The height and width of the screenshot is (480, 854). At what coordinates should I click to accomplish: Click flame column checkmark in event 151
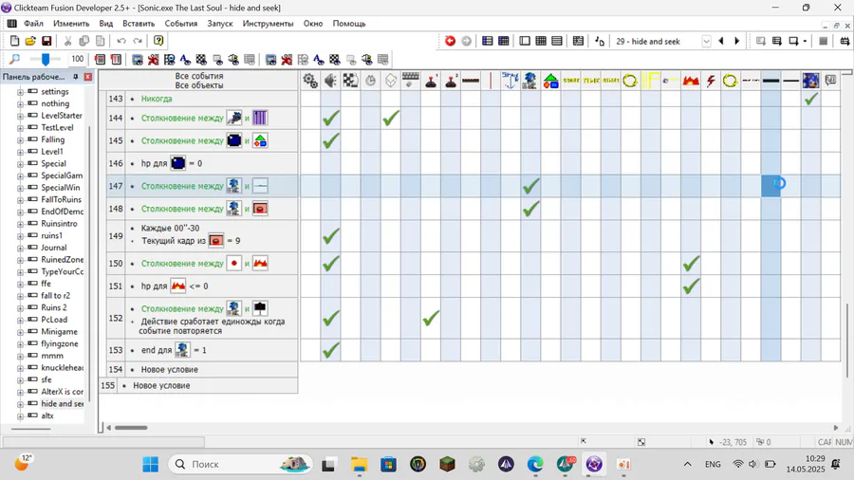(691, 286)
